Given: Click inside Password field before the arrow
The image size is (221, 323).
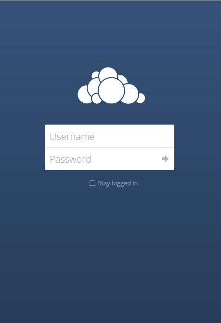Looking at the screenshot, I should 125,159.
